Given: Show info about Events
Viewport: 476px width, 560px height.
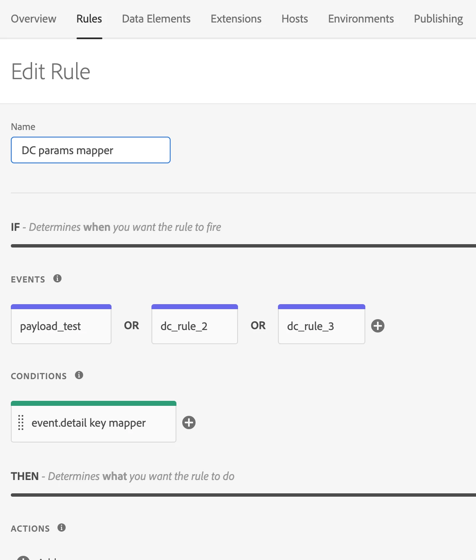Looking at the screenshot, I should click(x=57, y=278).
